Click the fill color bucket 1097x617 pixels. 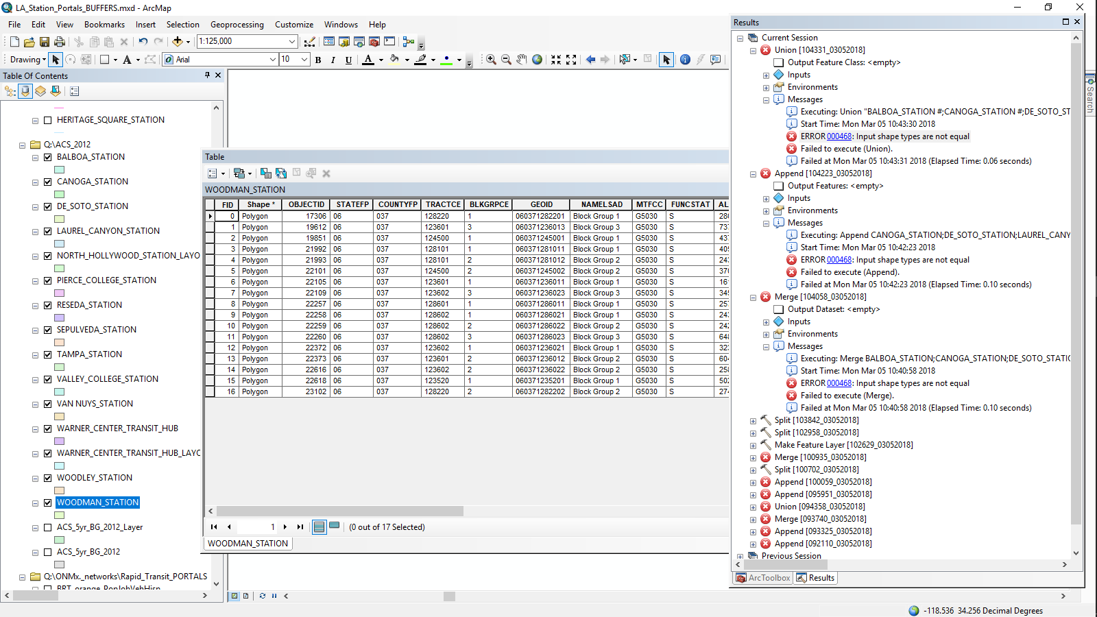coord(394,60)
